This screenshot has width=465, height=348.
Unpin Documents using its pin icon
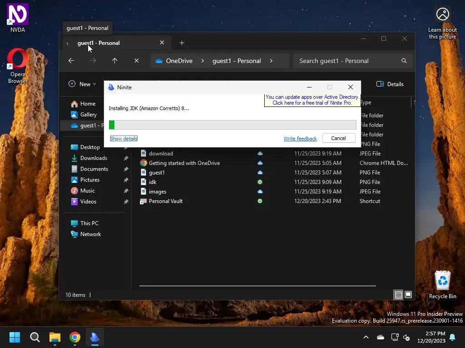click(126, 169)
